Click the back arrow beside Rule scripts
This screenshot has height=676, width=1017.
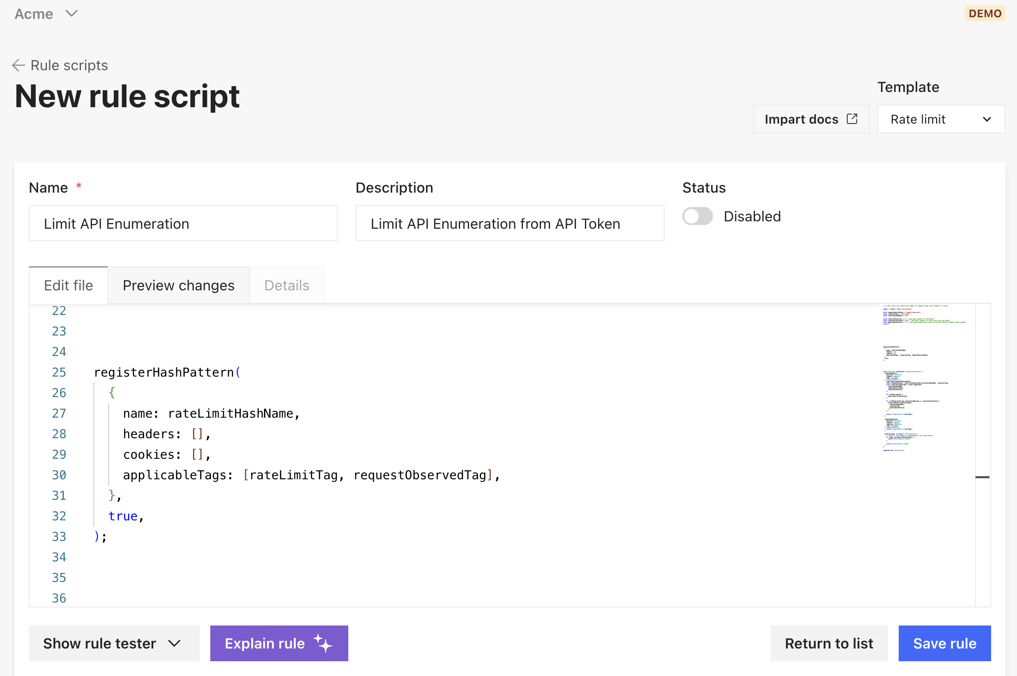(18, 65)
